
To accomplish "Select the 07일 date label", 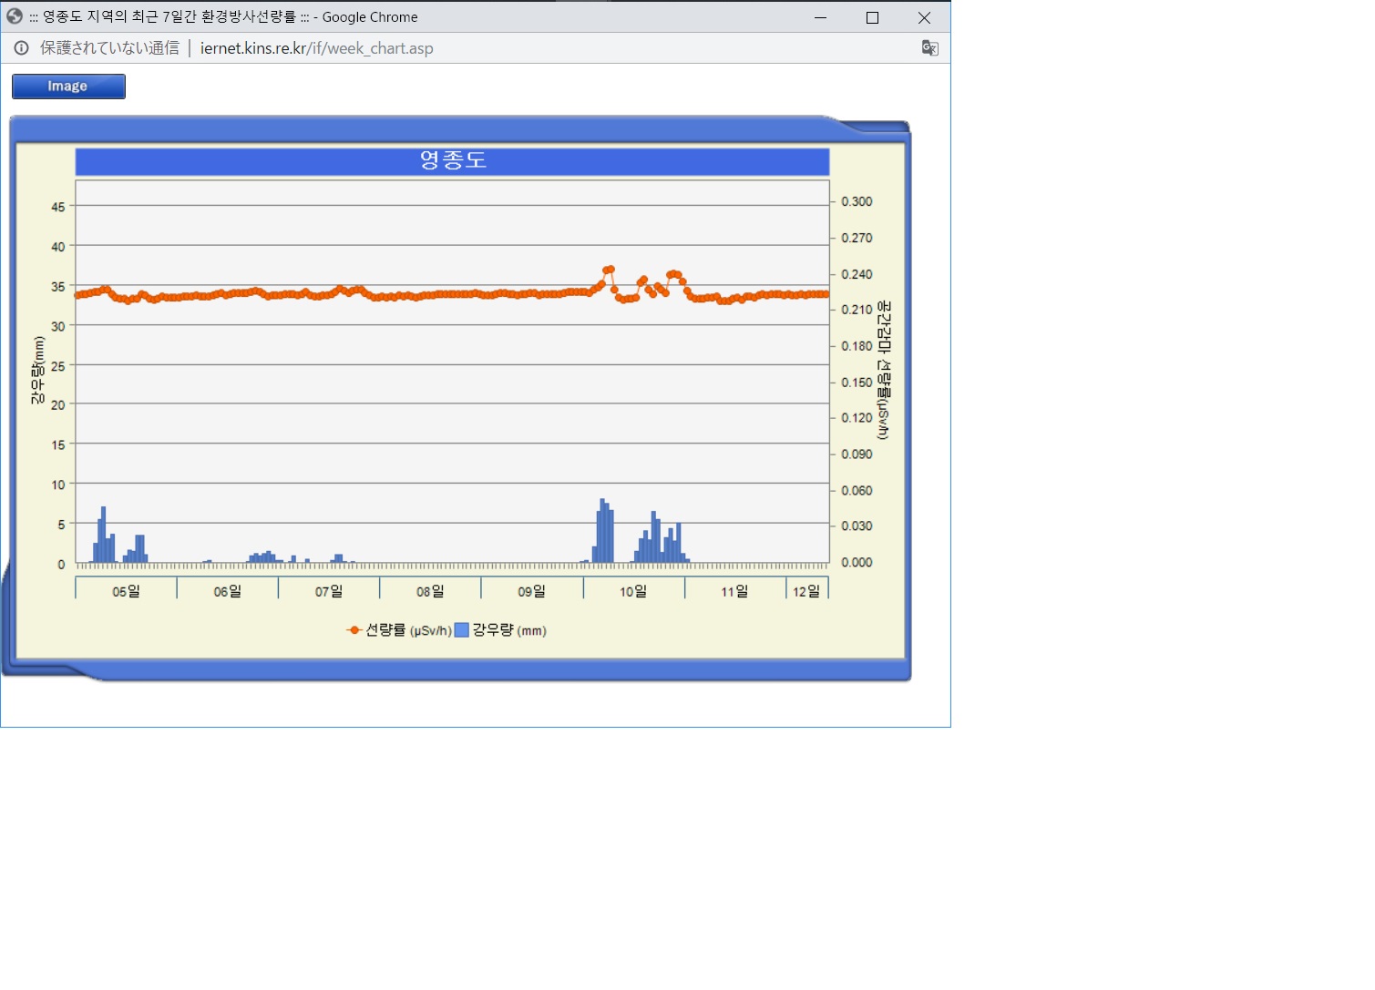I will tap(329, 592).
